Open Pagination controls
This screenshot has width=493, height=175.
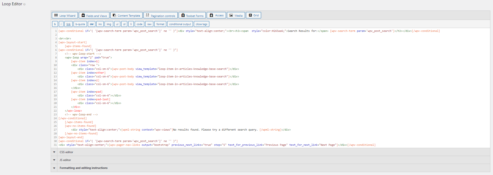tap(160, 15)
